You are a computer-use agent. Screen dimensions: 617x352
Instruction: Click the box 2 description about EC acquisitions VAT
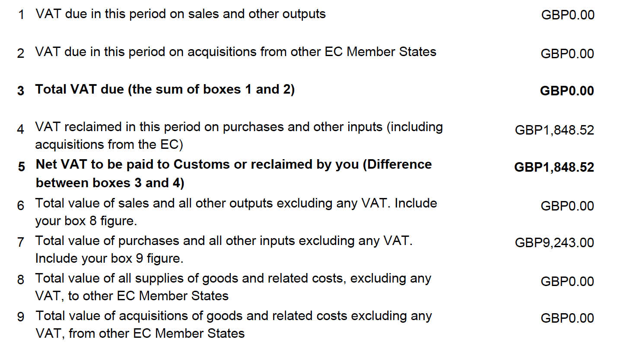[235, 52]
